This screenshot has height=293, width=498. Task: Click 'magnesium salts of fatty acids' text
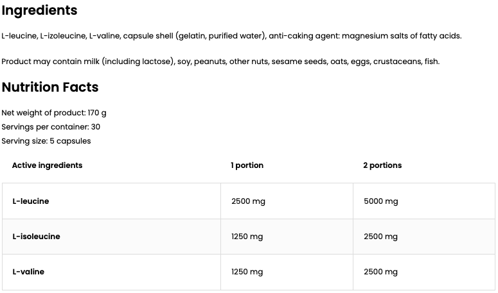[x=402, y=36]
